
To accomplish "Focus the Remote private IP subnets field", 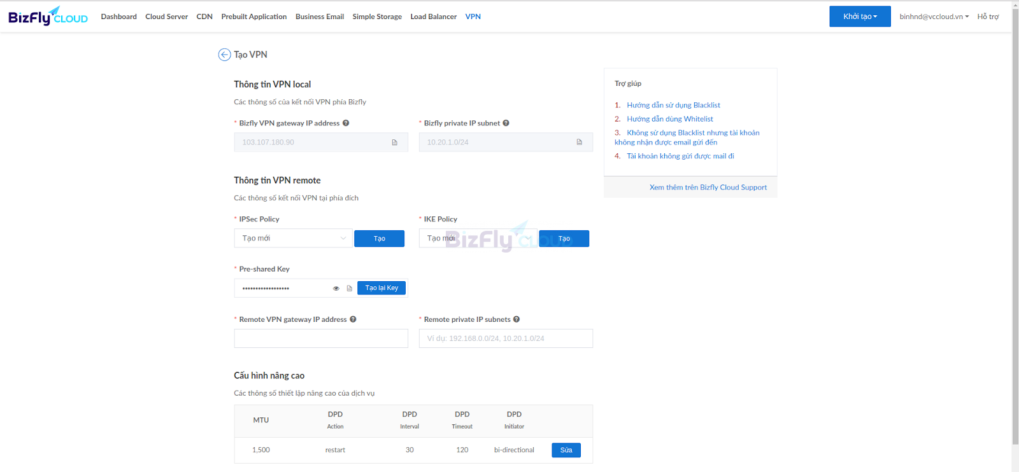I will pos(506,338).
